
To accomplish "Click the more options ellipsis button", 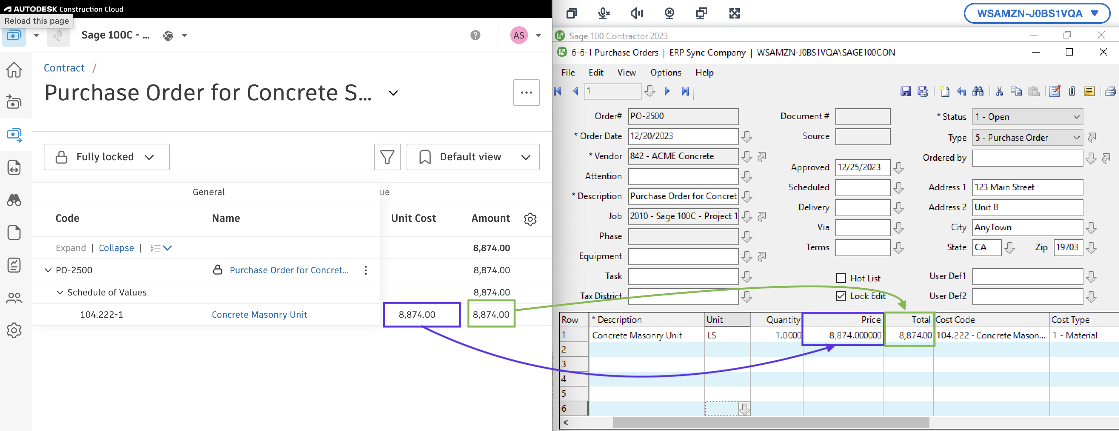I will coord(527,93).
